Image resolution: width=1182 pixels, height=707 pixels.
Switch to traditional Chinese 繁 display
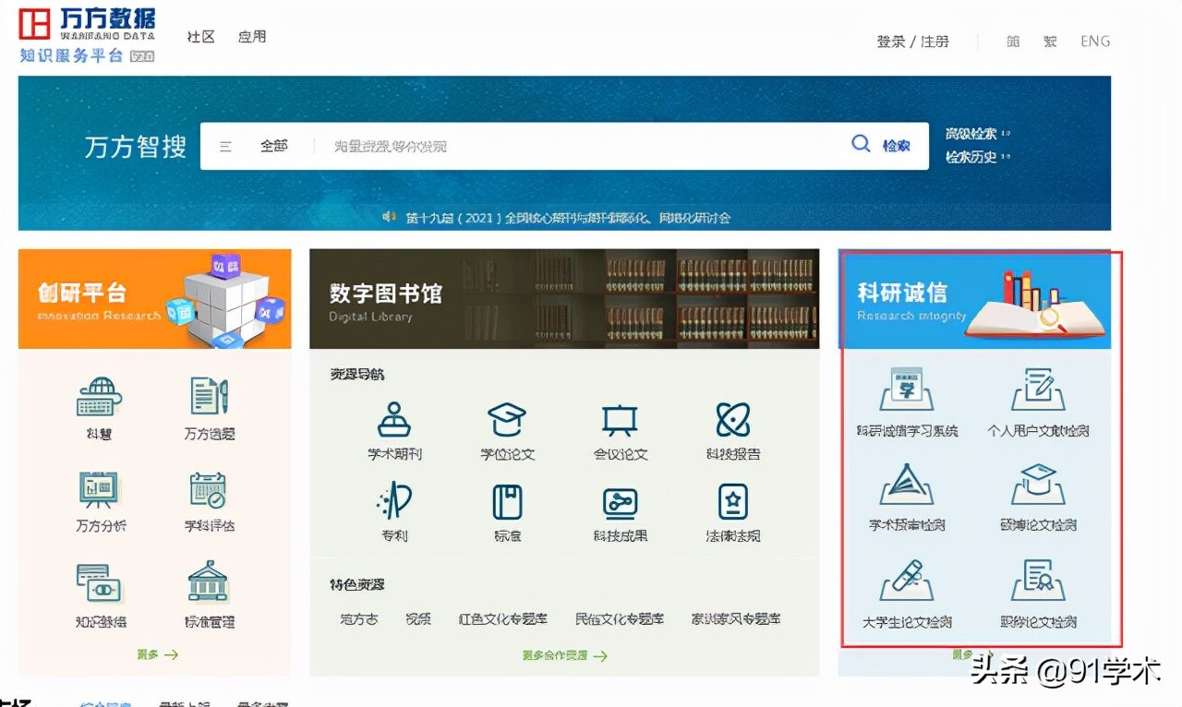(x=1050, y=41)
